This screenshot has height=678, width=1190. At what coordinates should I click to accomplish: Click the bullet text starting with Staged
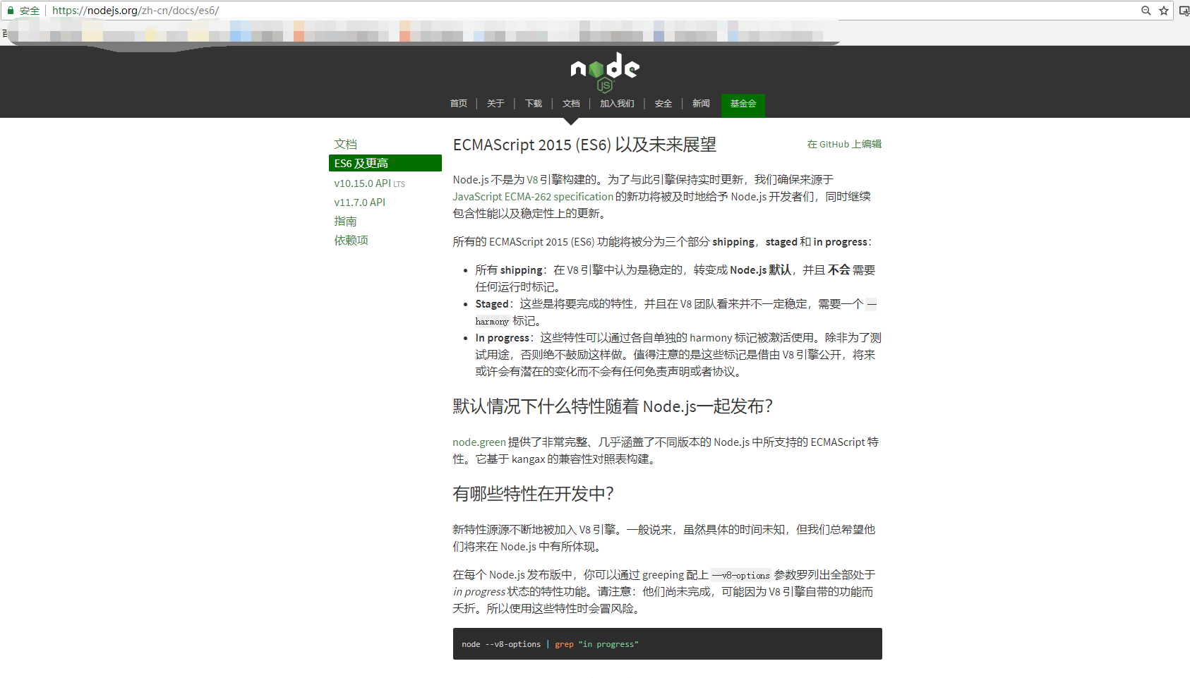[x=676, y=313]
